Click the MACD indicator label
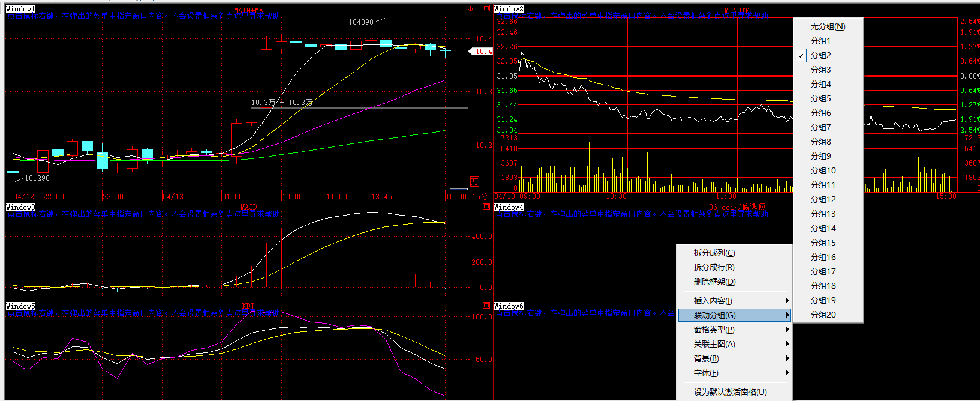This screenshot has height=401, width=980. coord(248,207)
